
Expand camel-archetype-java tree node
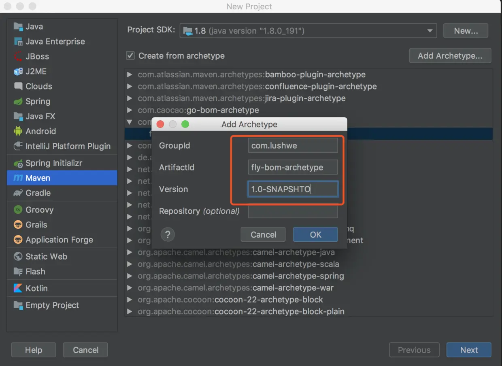130,252
